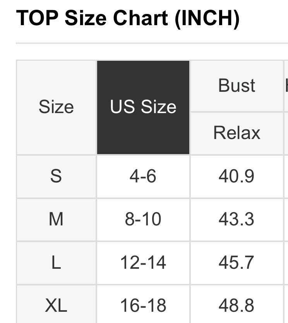Select the Bust column header
Screen dimensions: 288x323
237,86
